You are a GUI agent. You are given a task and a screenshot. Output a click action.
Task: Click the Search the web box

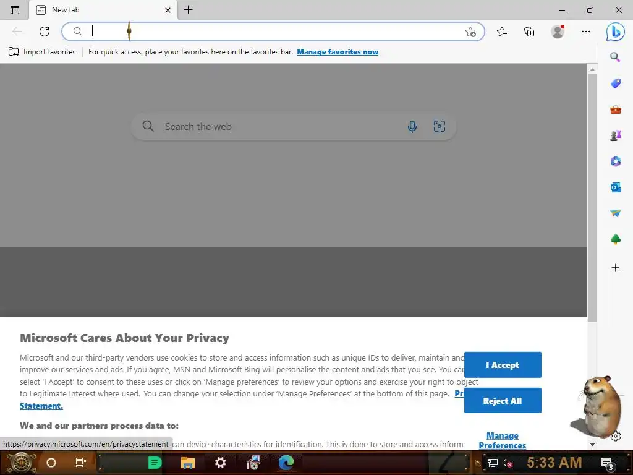(x=294, y=126)
